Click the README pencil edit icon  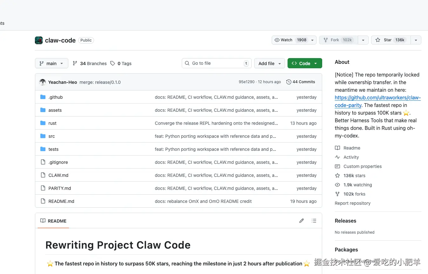(302, 221)
